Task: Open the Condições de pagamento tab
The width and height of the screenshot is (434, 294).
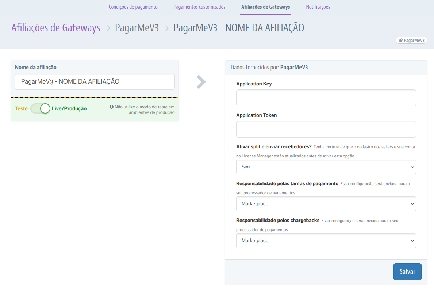Action: [x=133, y=7]
